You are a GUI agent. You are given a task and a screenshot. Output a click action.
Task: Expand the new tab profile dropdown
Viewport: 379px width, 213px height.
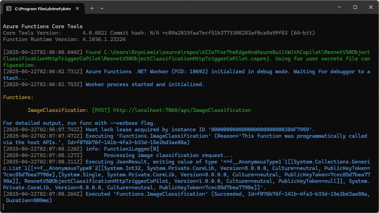[102, 8]
